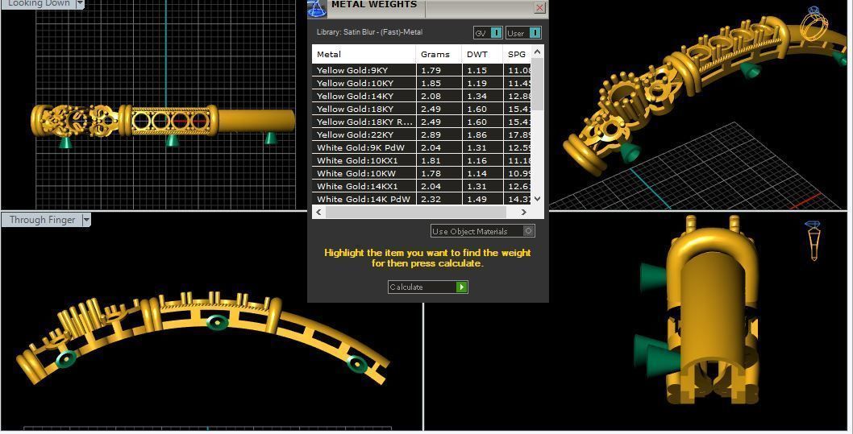853x434 pixels.
Task: Select the White Gold:10KW row
Action: 422,173
